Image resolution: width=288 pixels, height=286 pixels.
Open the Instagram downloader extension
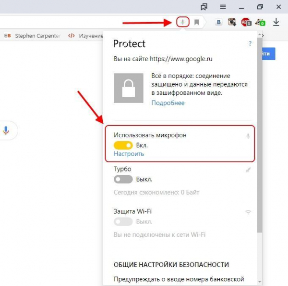pyautogui.click(x=232, y=22)
